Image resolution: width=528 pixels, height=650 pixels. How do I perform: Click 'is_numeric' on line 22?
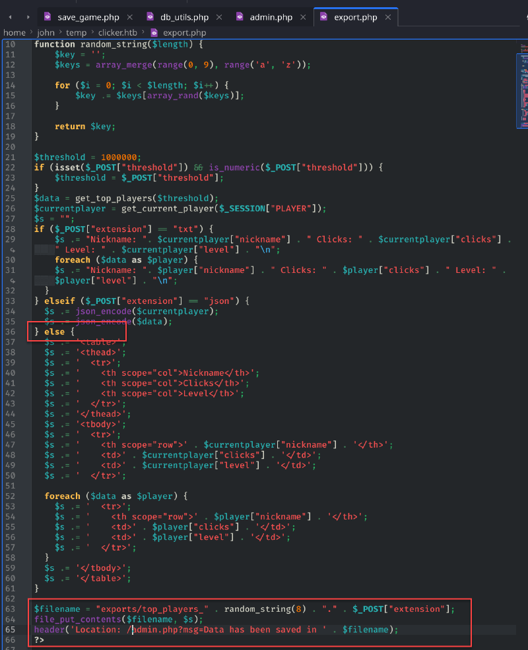(234, 167)
